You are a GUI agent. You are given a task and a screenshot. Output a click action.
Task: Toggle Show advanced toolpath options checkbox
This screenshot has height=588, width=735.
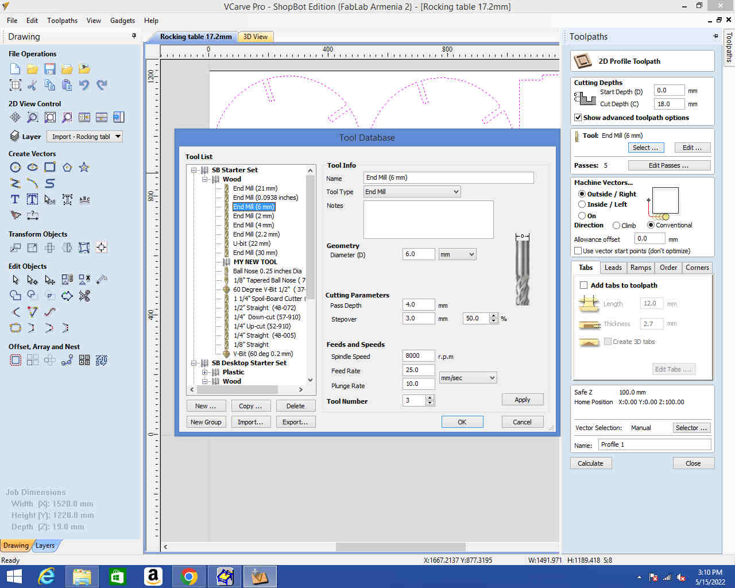coord(578,118)
